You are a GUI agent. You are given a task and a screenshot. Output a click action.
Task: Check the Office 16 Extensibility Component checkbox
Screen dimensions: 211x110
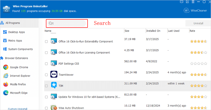pyautogui.click(x=46, y=42)
